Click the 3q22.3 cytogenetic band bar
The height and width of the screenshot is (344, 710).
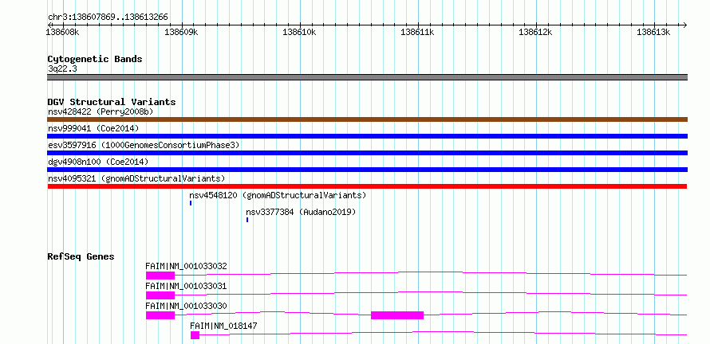pos(367,77)
